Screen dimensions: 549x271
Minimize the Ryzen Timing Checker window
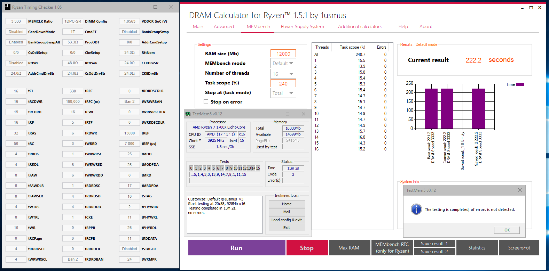(x=140, y=7)
